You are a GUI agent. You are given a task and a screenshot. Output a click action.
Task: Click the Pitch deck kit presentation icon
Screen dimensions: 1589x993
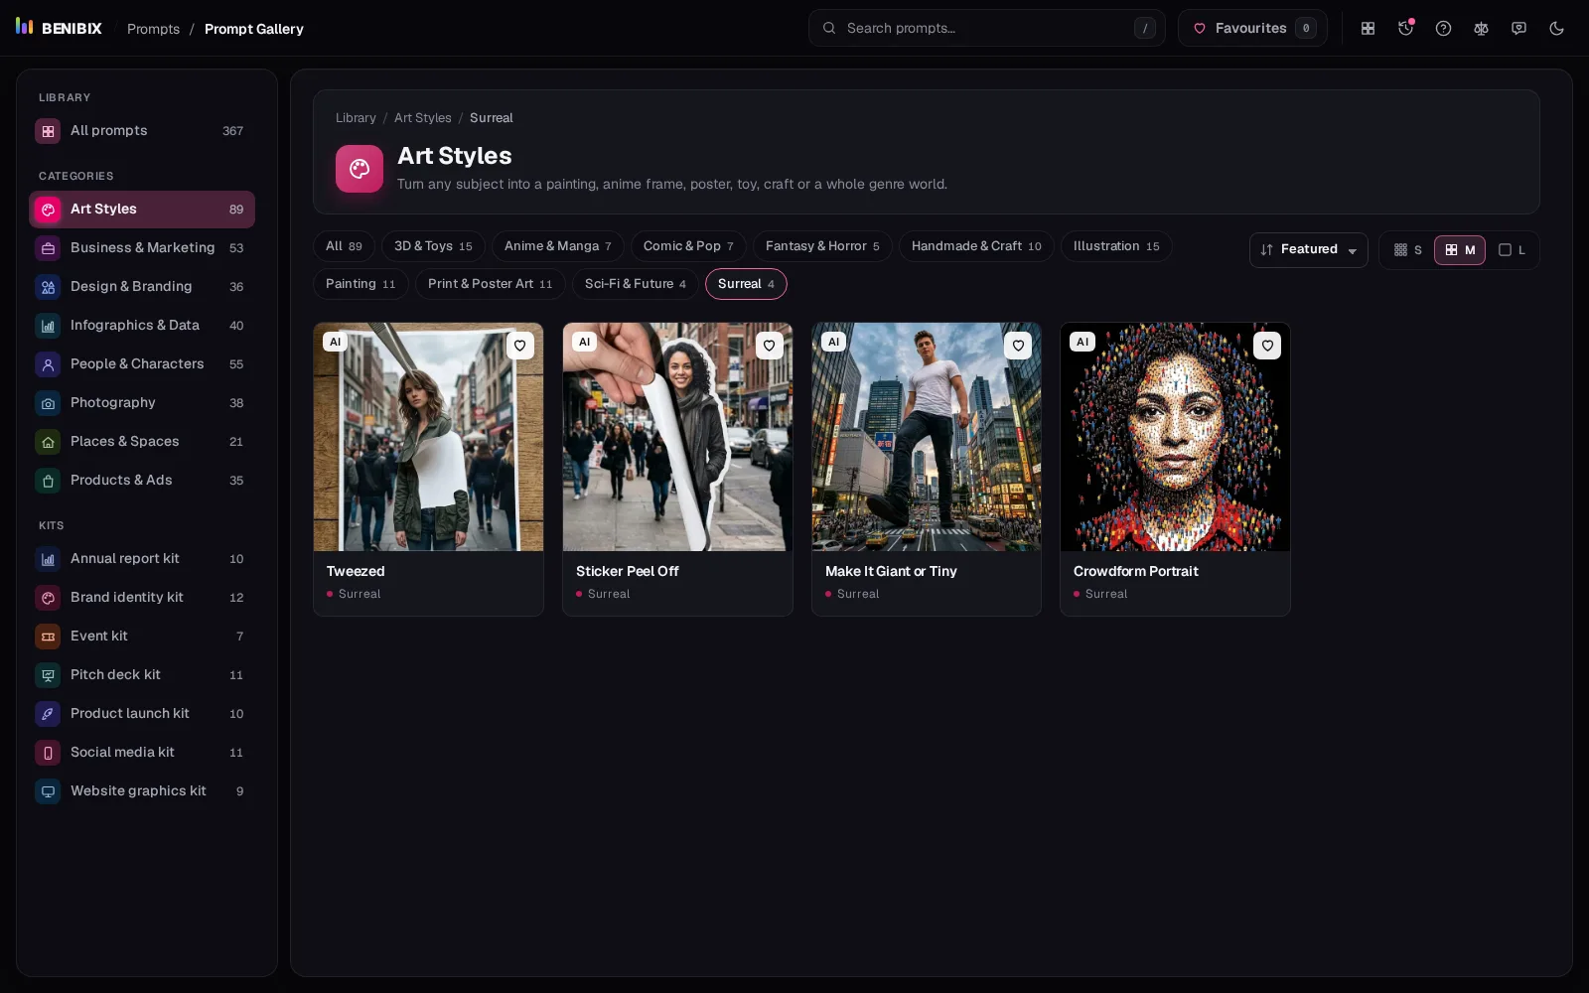[48, 675]
